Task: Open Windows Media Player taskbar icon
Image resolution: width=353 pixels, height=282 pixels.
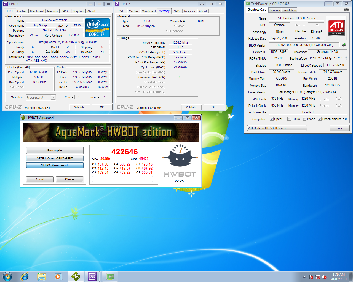Action: [58, 276]
